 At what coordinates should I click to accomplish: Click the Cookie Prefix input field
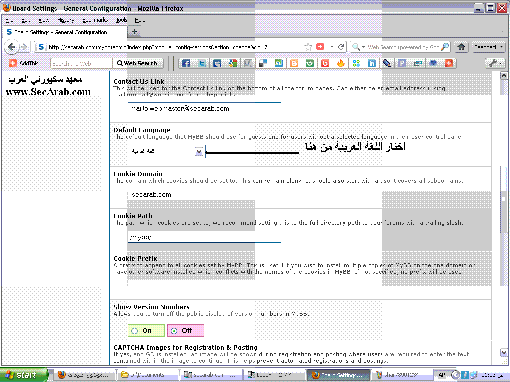(204, 286)
